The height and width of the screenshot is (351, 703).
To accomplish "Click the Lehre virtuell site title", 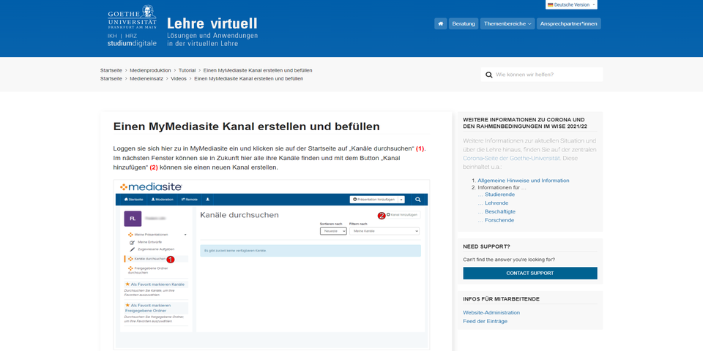I will [212, 23].
